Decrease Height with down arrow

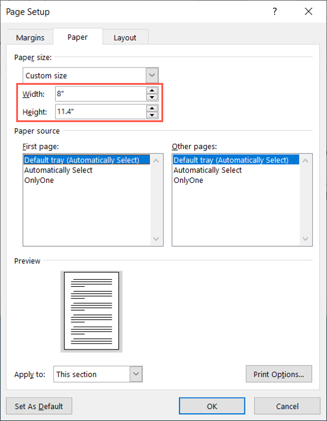click(x=152, y=115)
